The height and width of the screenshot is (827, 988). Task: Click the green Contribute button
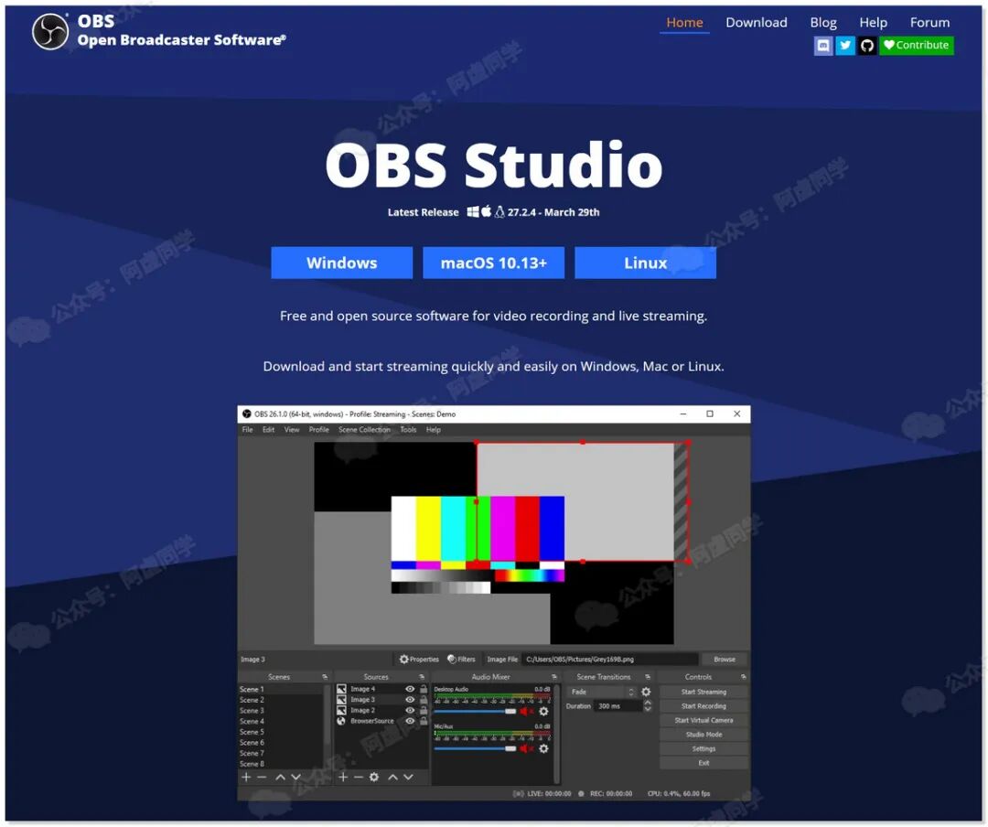tap(916, 46)
